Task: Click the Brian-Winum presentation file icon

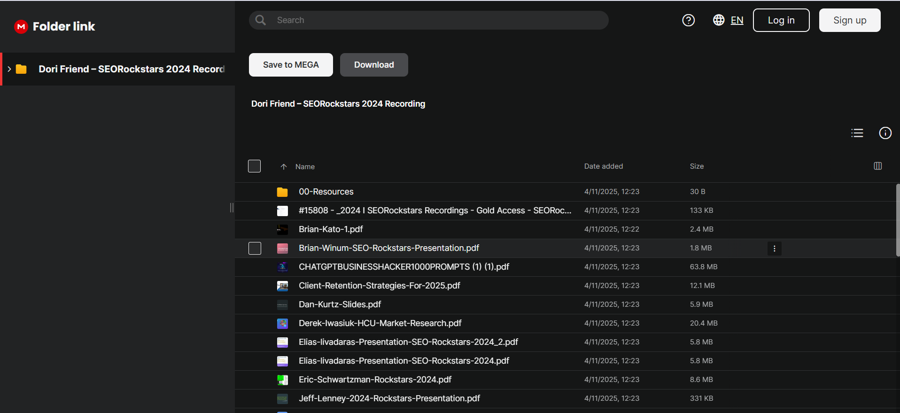Action: tap(282, 248)
